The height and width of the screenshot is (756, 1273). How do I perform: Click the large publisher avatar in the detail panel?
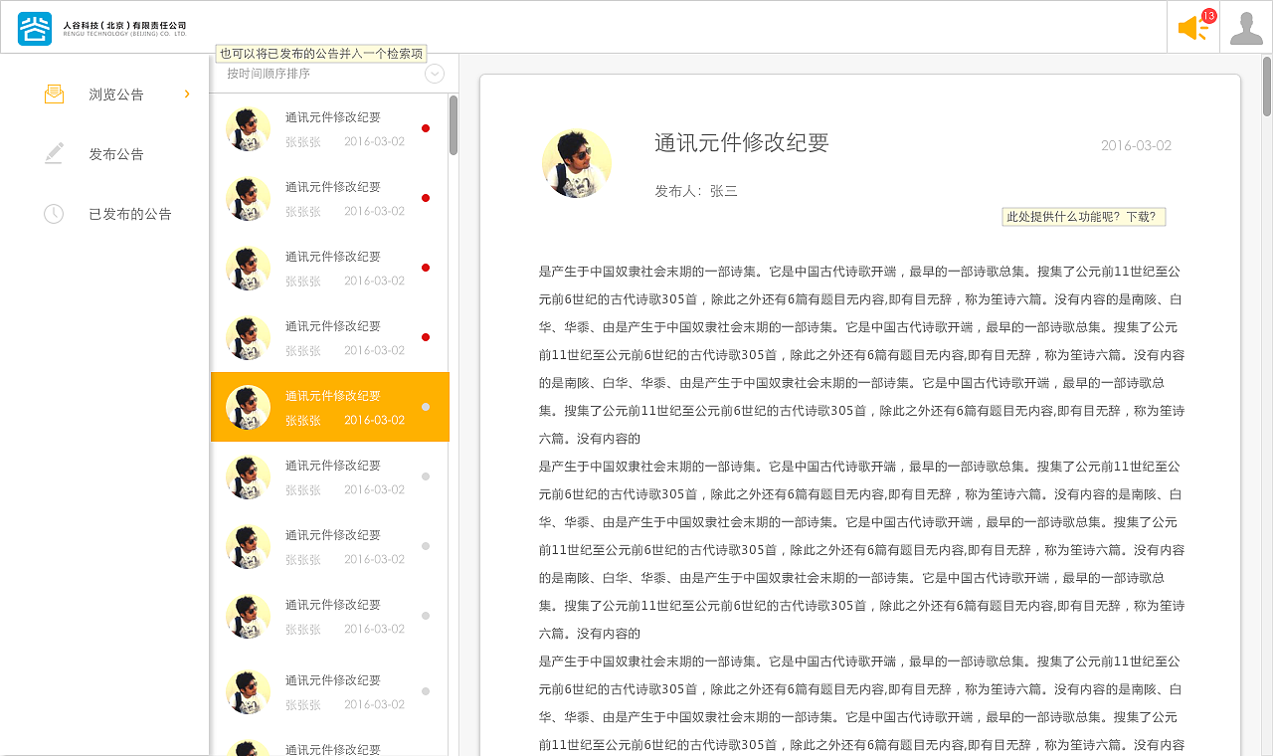(577, 163)
